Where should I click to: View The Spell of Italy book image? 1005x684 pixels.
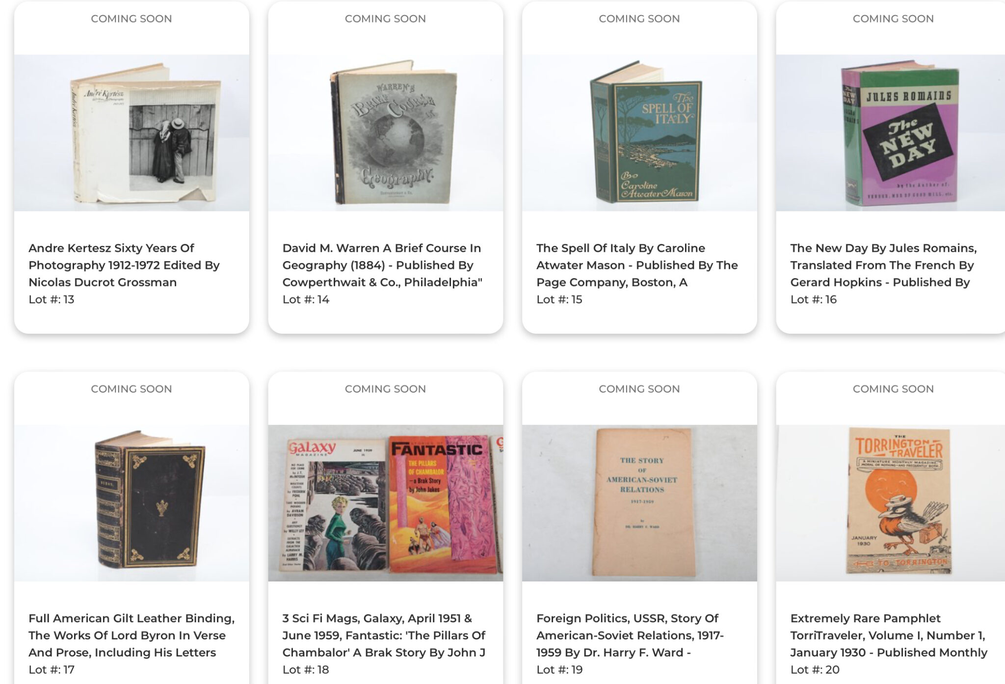pos(639,133)
